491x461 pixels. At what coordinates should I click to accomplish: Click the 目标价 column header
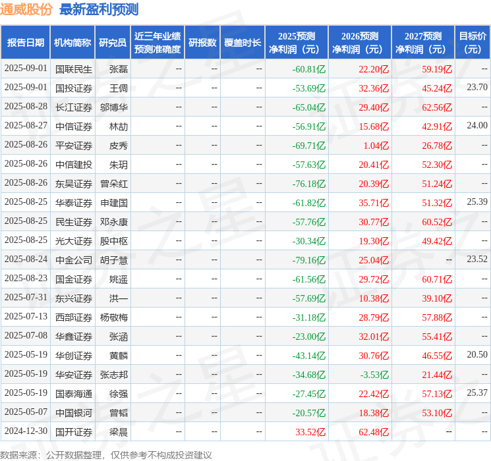pos(473,43)
